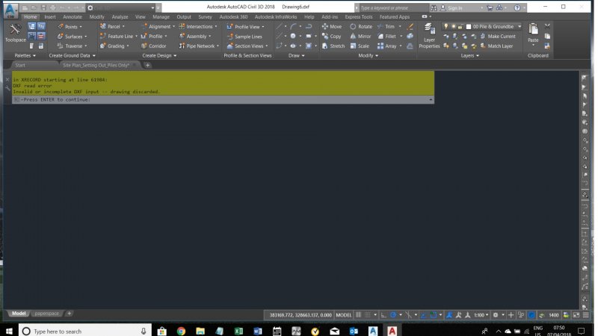Close the command line window

coord(7,80)
